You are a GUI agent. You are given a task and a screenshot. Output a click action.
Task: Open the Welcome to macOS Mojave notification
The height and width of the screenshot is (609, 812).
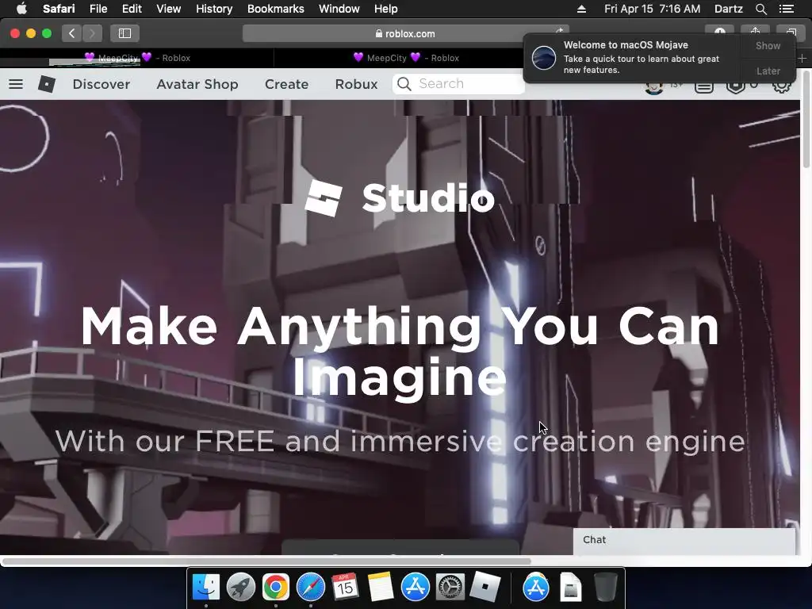[x=632, y=58]
